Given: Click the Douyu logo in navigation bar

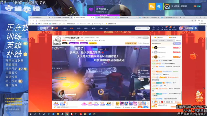Looking at the screenshot, I should coord(55,28).
